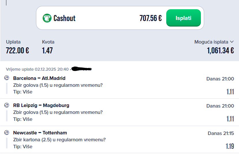The height and width of the screenshot is (154, 239).
Task: Click the Uplata 722.00 € stake amount
Action: [17, 50]
